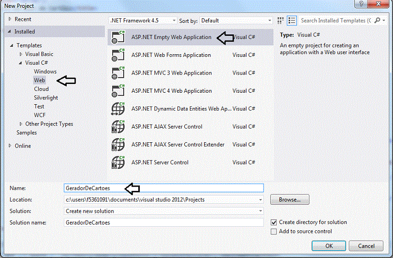Choose the Dynamic Data Entities globe icon

pos(118,109)
